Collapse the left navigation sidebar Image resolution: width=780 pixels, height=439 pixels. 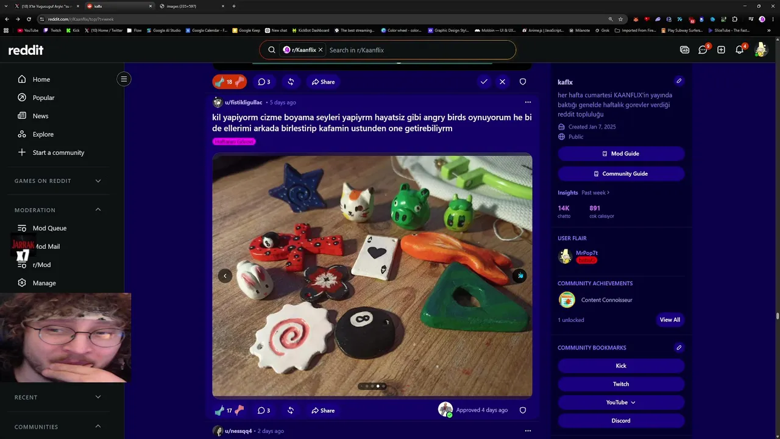coord(124,79)
